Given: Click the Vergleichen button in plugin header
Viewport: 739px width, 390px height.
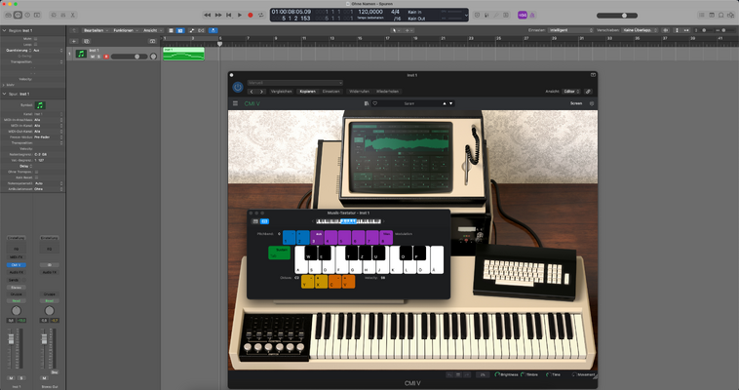Looking at the screenshot, I should (x=282, y=92).
